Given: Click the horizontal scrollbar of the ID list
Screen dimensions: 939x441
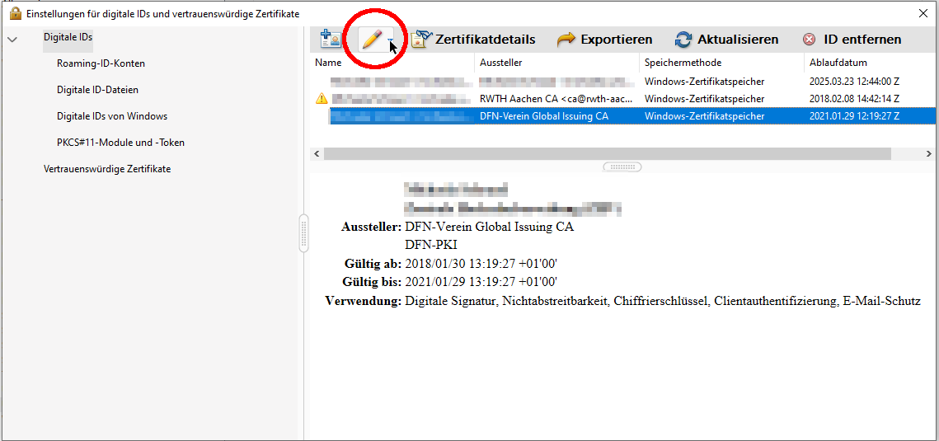Looking at the screenshot, I should tap(608, 154).
